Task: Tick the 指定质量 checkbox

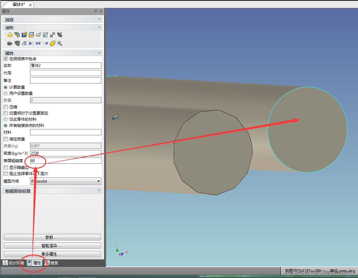Action: click(x=5, y=139)
